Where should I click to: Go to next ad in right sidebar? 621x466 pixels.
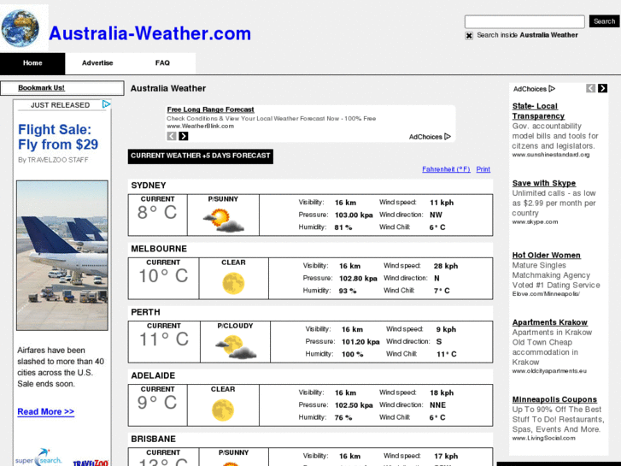(x=602, y=88)
